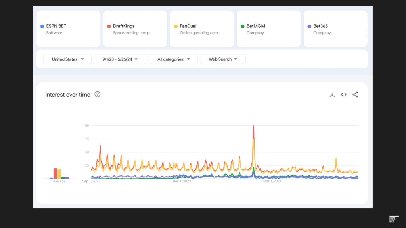Viewport: 406px width, 228px height.
Task: Click the 75 y-axis value
Action: point(87,139)
